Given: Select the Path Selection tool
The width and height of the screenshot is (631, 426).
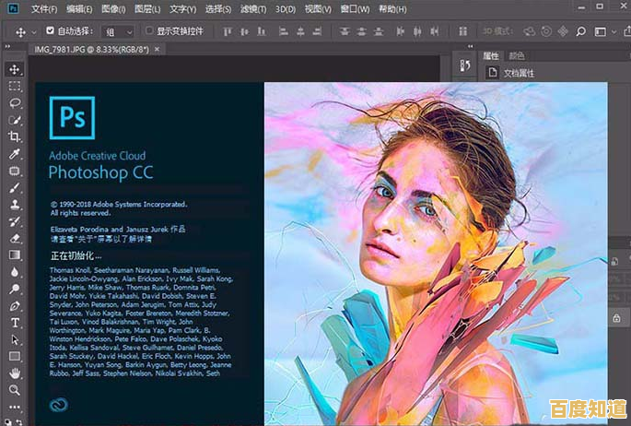Looking at the screenshot, I should click(15, 340).
